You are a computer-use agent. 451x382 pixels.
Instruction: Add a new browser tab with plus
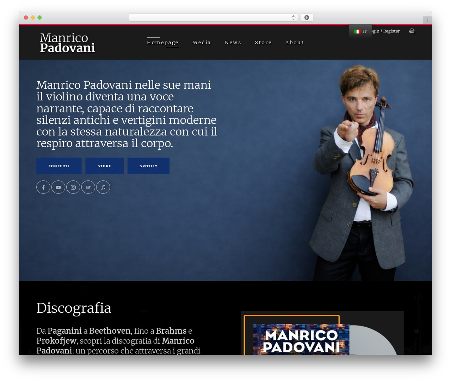[427, 20]
